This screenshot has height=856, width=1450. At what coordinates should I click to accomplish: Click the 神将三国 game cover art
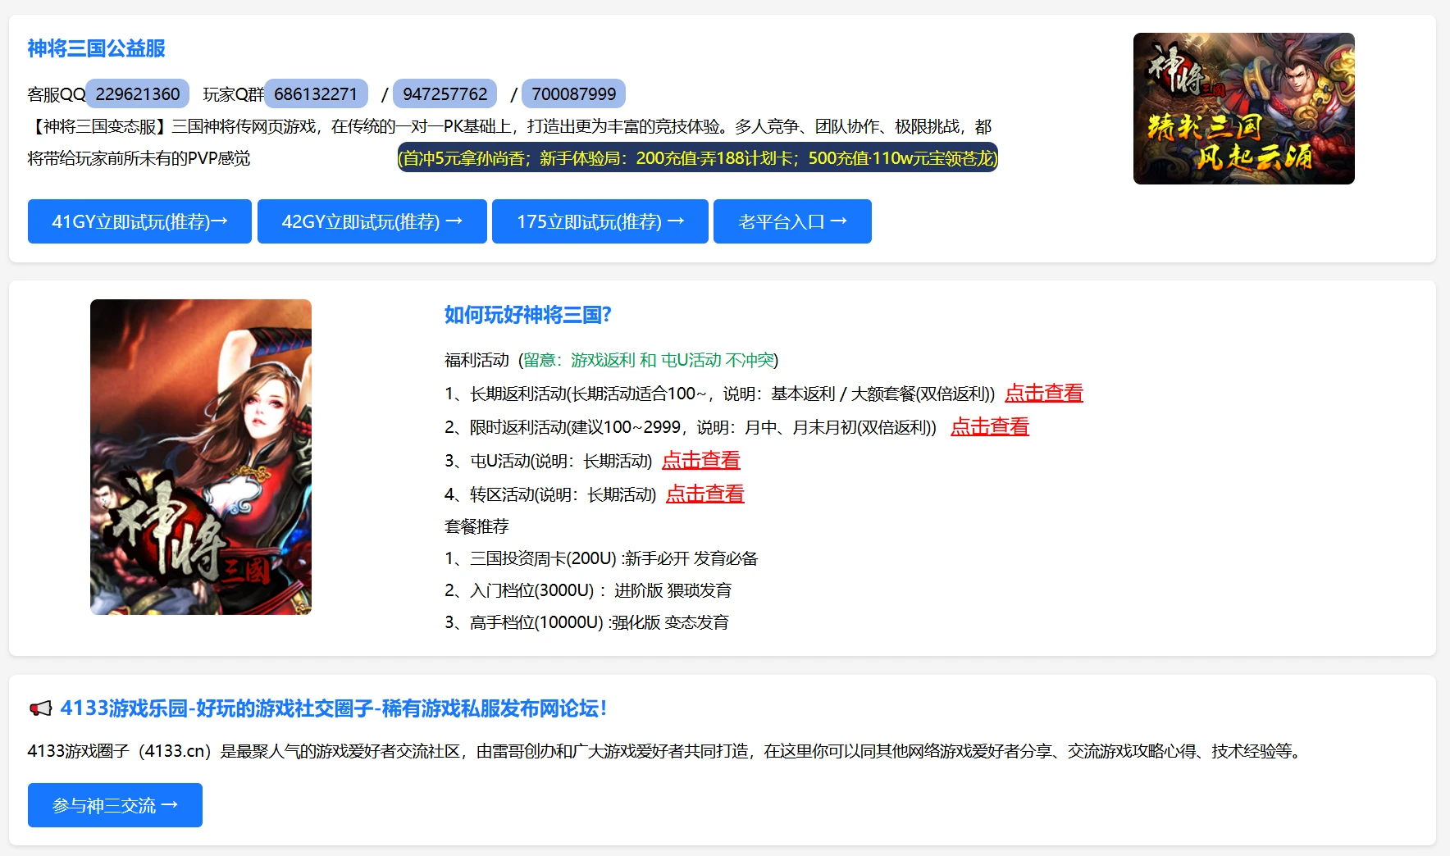[200, 457]
